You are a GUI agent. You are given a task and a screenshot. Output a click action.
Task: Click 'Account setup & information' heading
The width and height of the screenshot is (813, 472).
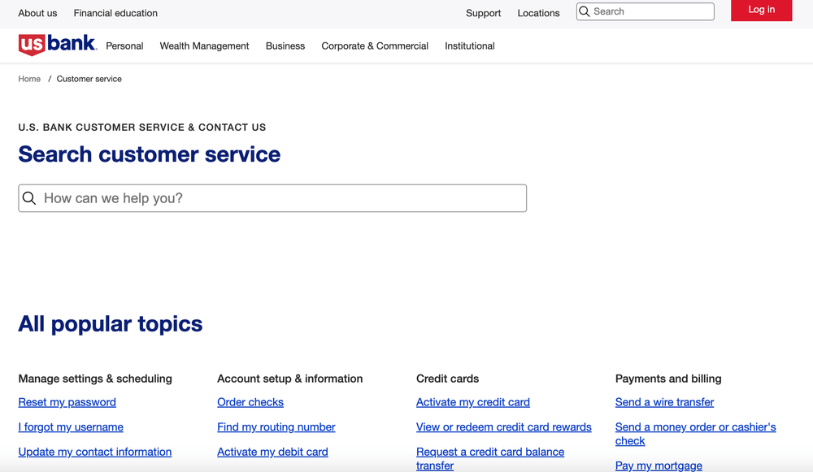point(290,379)
